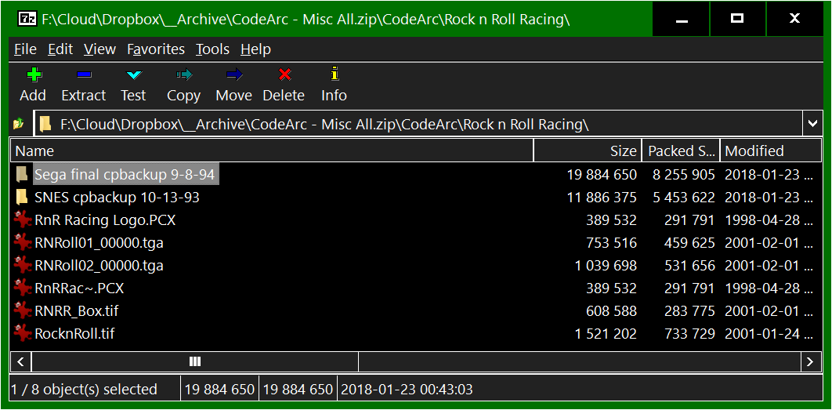
Task: Sort by the Modified column header
Action: pyautogui.click(x=770, y=151)
